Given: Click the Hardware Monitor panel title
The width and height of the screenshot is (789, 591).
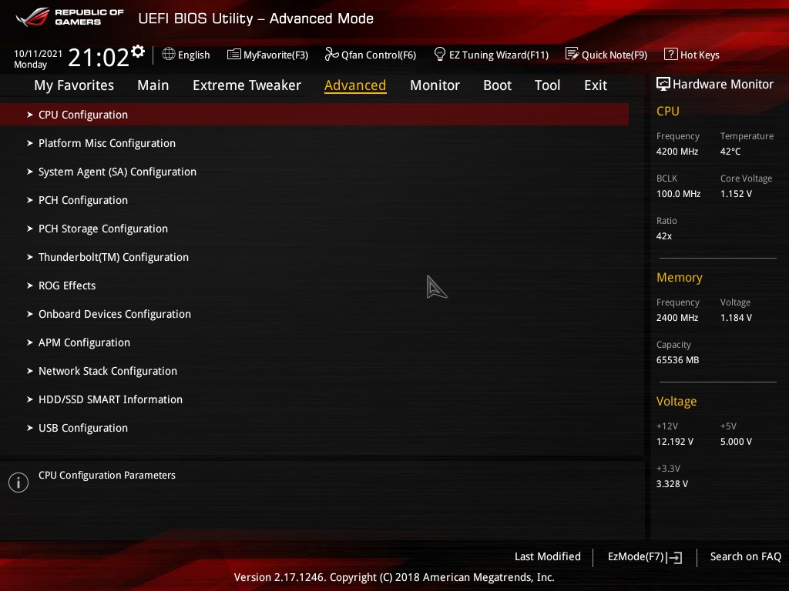Looking at the screenshot, I should [x=723, y=85].
